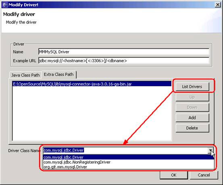Click the List Drivers button
223x185 pixels.
coord(192,87)
